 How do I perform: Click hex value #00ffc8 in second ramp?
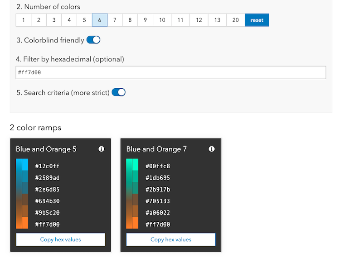[158, 166]
